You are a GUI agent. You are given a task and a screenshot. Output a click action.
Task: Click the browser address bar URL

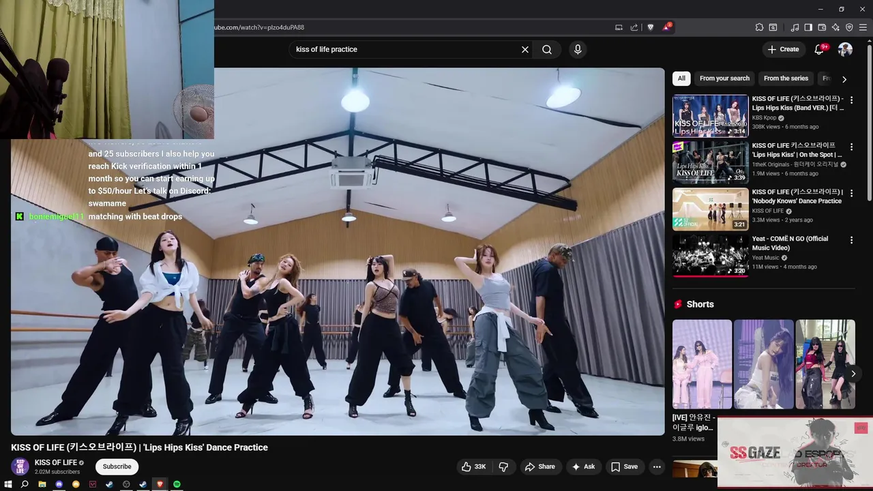tap(259, 27)
